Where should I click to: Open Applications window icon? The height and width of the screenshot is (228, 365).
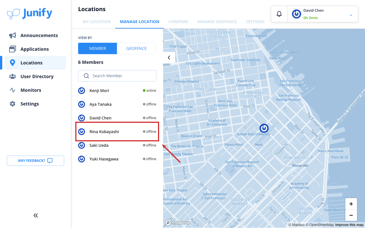coord(13,49)
